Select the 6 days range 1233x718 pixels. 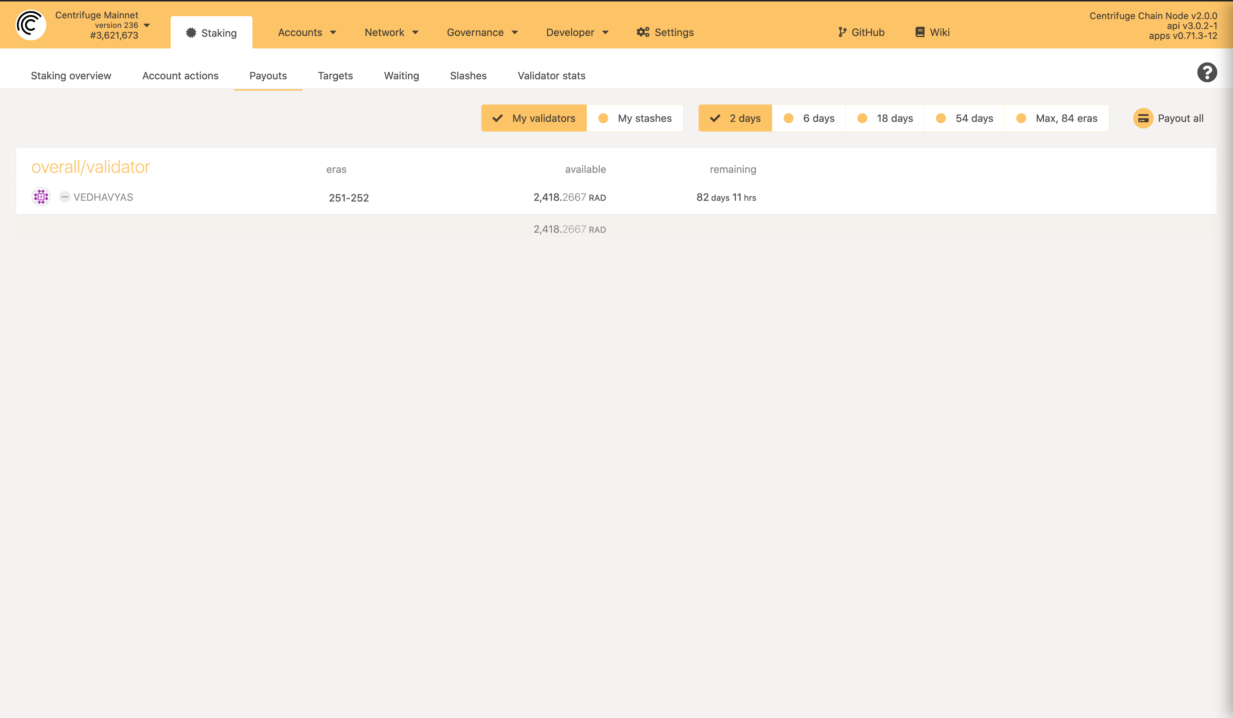pyautogui.click(x=809, y=118)
